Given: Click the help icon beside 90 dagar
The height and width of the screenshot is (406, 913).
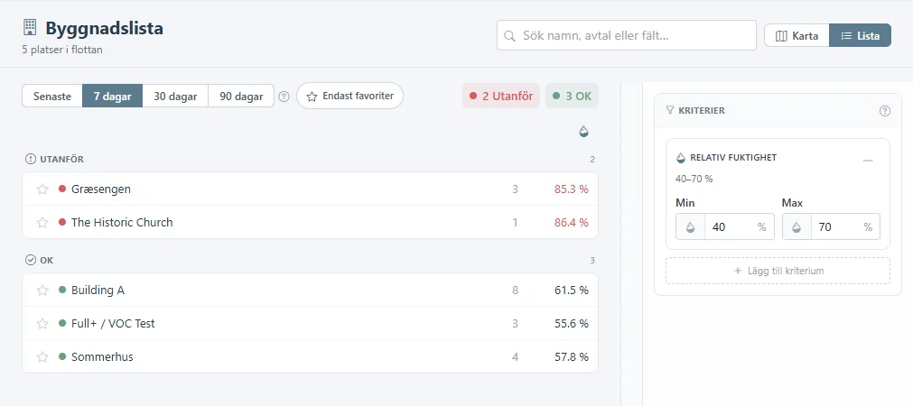Looking at the screenshot, I should point(284,97).
